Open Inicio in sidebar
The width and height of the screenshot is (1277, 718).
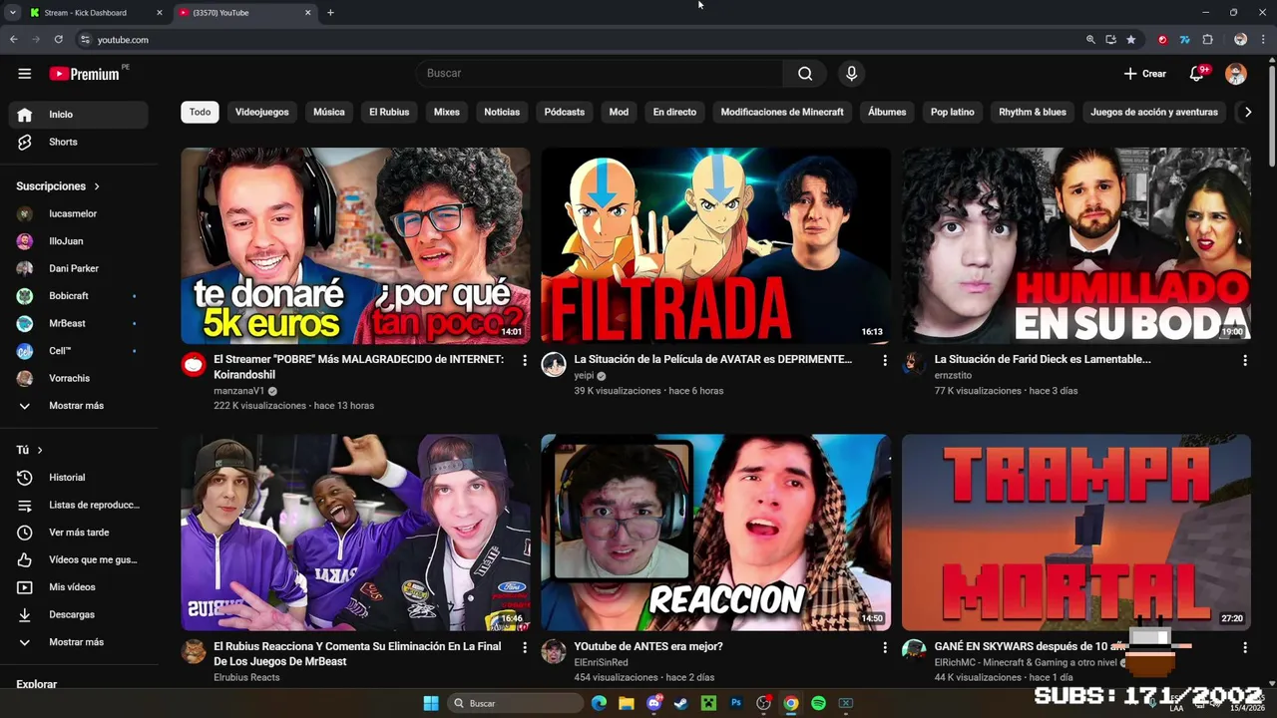[79, 115]
